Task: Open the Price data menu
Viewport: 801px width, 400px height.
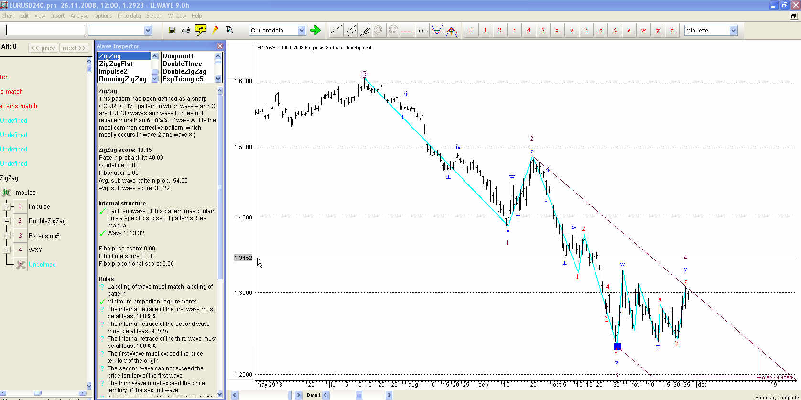Action: (129, 16)
